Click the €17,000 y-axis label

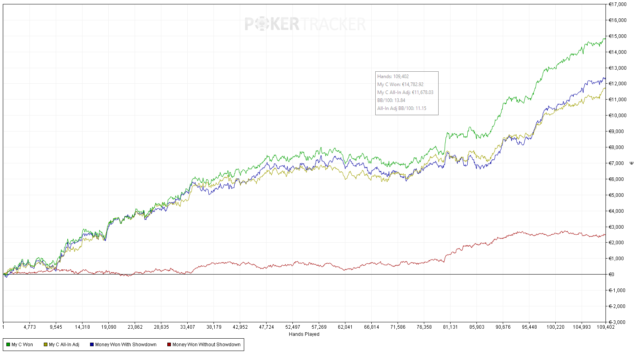pos(617,4)
